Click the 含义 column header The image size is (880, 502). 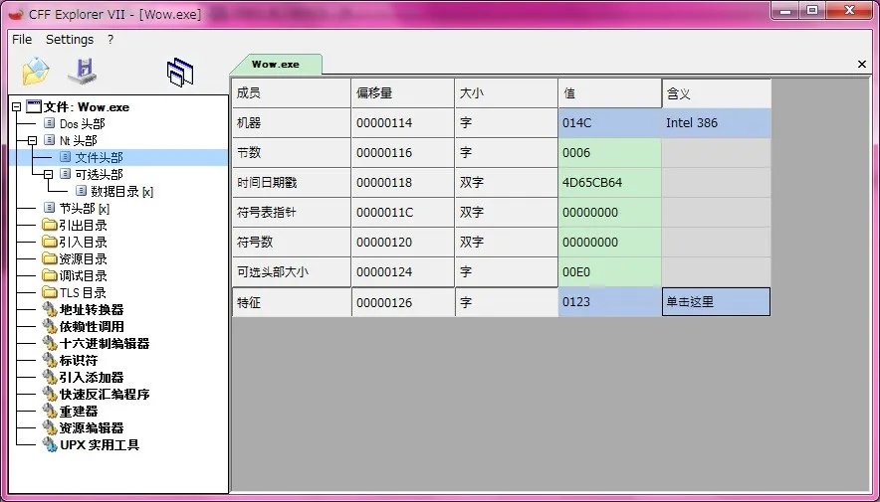tap(716, 93)
